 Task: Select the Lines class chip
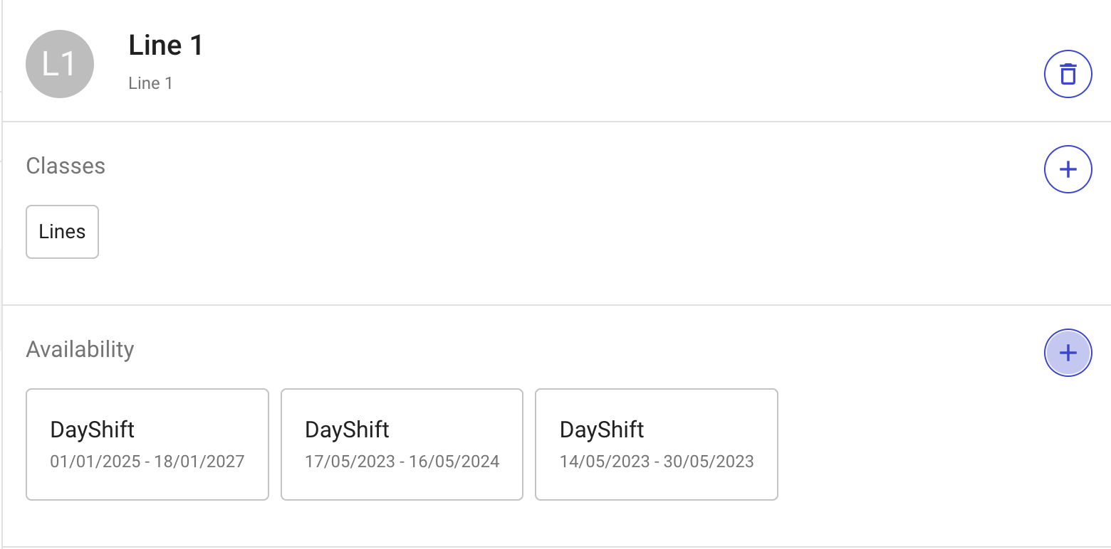click(62, 232)
